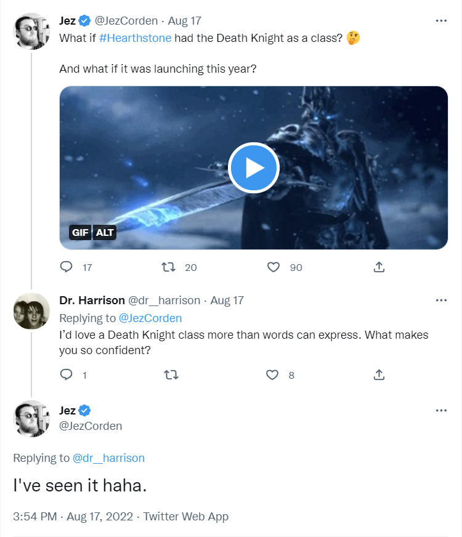Share Dr. Harrison's reply
462x537 pixels.
(x=379, y=374)
